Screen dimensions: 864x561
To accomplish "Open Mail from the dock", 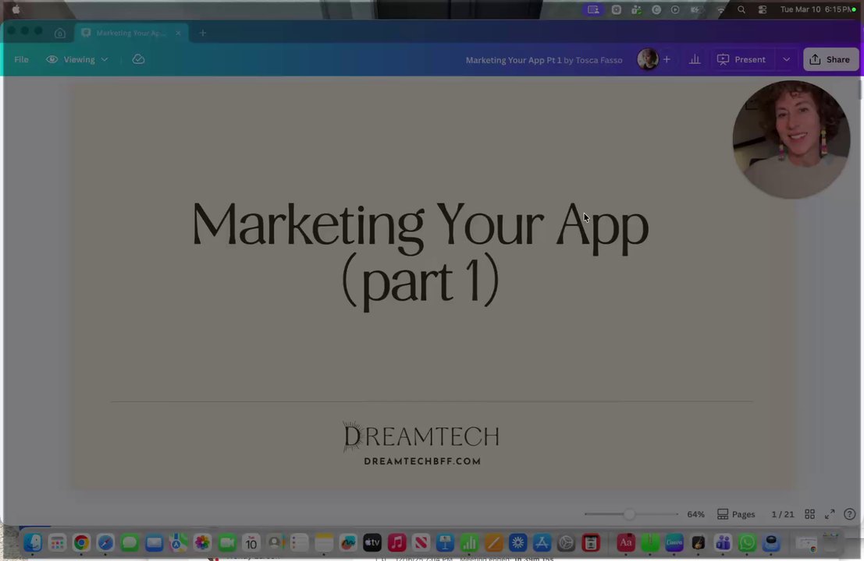I will (154, 543).
